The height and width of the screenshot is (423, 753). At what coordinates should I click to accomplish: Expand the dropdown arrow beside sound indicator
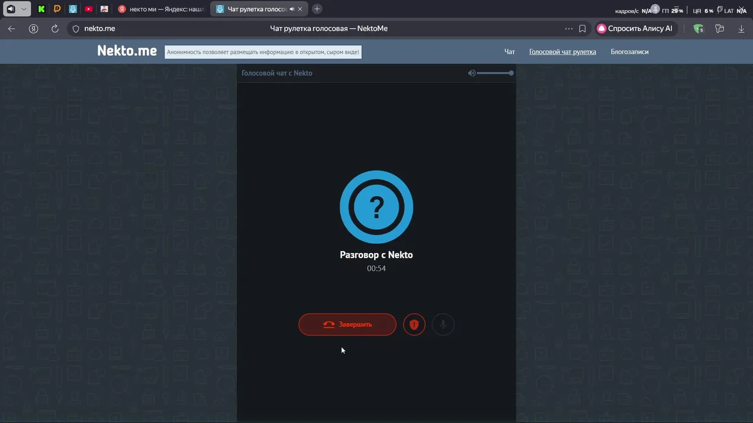(24, 9)
